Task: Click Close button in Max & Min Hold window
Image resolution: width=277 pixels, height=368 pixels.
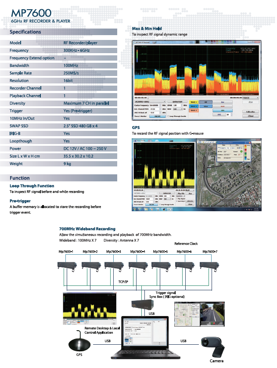Action: [x=251, y=116]
